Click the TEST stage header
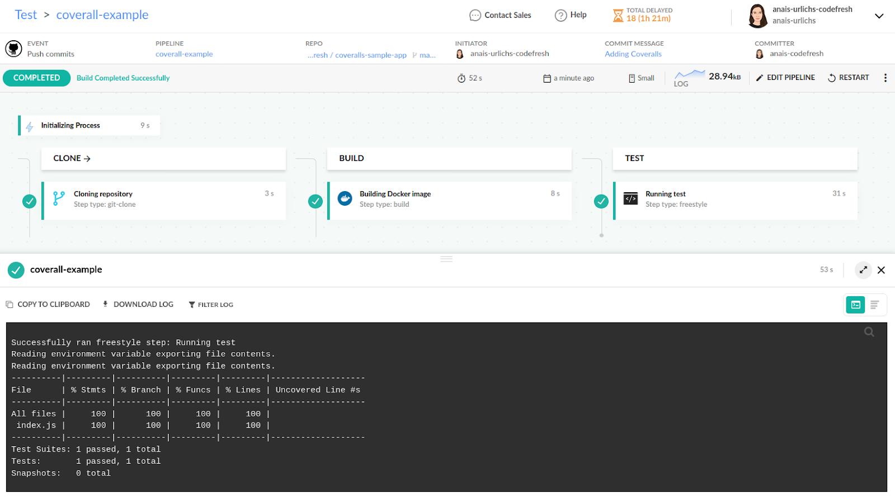895x498 pixels. coord(735,158)
